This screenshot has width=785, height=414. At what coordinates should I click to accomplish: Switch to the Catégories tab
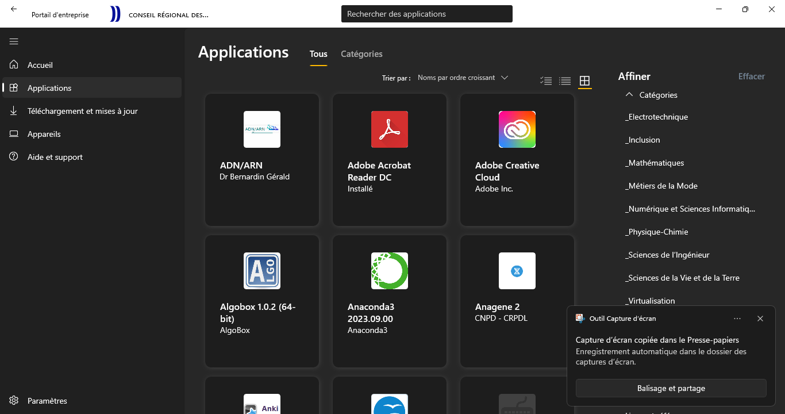click(x=361, y=54)
